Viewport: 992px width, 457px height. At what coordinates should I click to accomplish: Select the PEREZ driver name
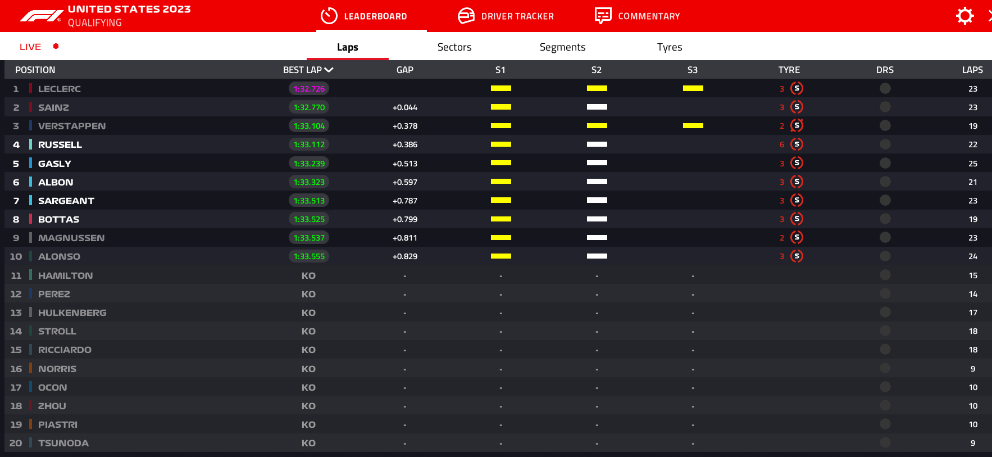click(x=54, y=294)
